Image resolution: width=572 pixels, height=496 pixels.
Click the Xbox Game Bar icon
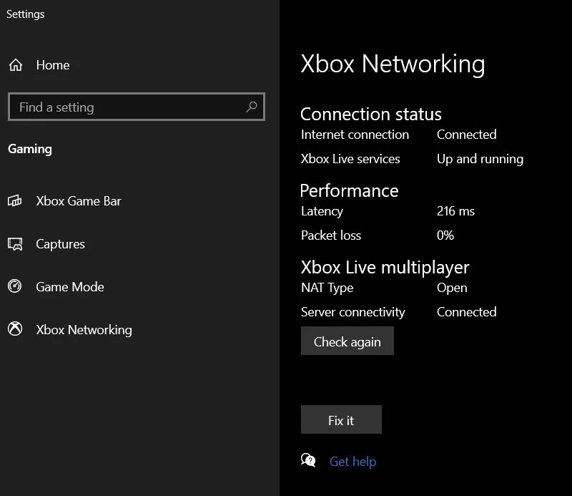(x=15, y=201)
